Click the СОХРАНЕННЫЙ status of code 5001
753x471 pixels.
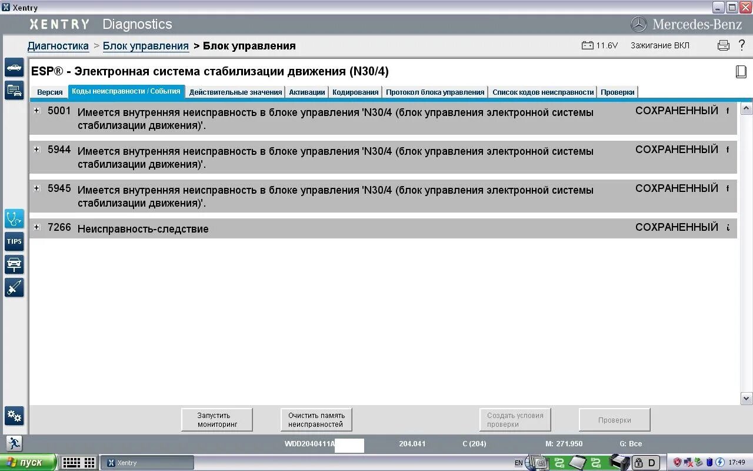(x=677, y=111)
